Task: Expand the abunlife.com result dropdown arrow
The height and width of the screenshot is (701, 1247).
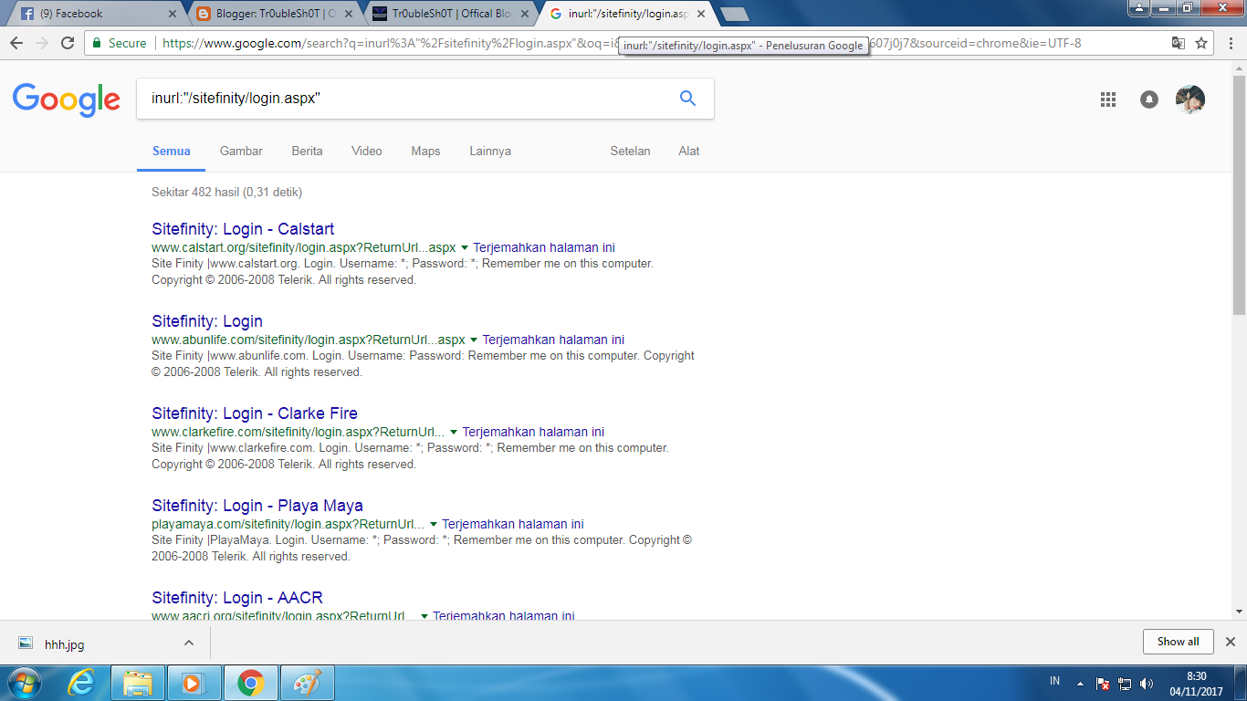Action: [474, 340]
